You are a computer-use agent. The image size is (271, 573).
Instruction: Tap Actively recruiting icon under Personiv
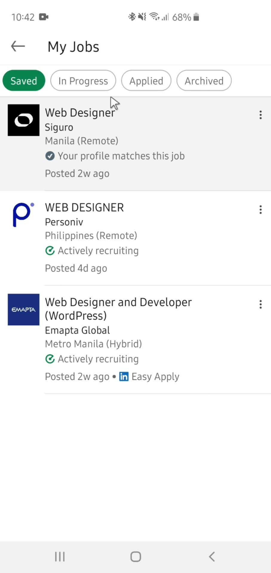(x=50, y=251)
